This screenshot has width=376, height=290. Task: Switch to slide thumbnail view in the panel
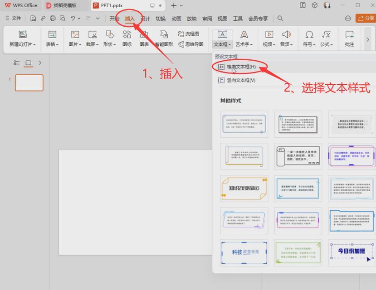coord(29,63)
